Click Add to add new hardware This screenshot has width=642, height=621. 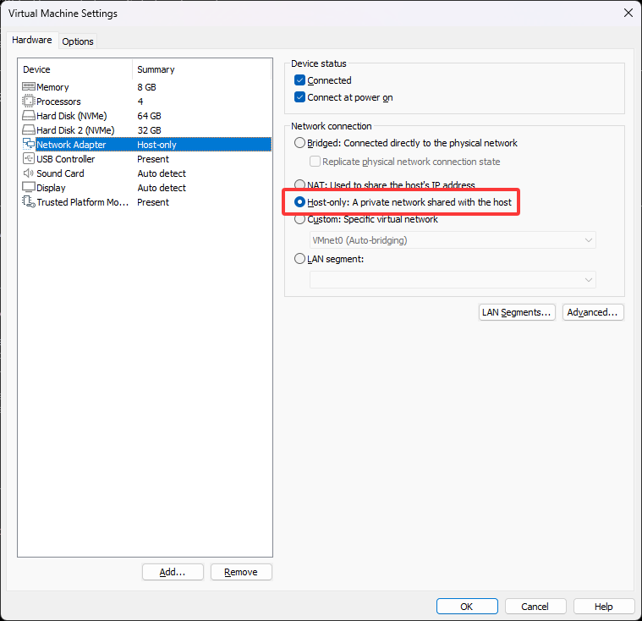[x=173, y=572]
